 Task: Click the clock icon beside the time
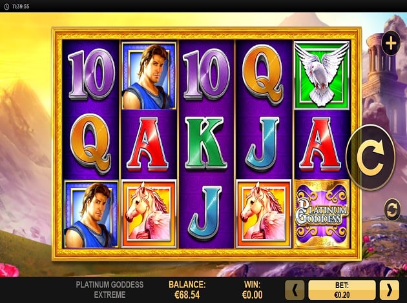point(6,6)
